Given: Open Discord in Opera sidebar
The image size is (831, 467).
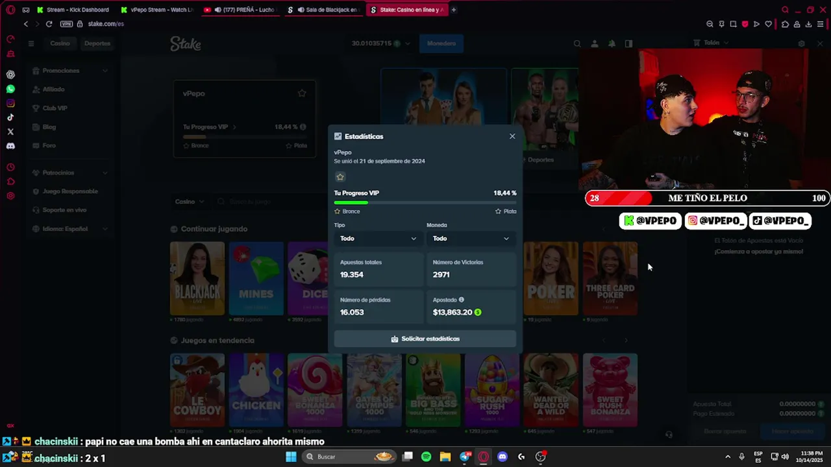Looking at the screenshot, I should 10,146.
